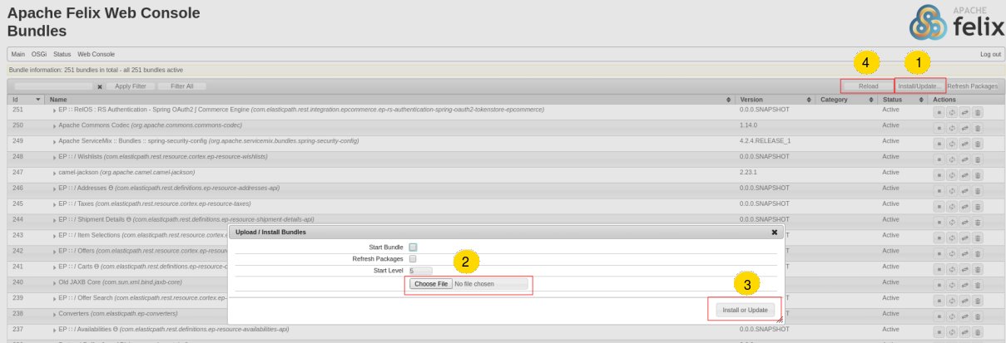The height and width of the screenshot is (343, 1006).
Task: Open the Web Console menu
Action: pos(97,54)
